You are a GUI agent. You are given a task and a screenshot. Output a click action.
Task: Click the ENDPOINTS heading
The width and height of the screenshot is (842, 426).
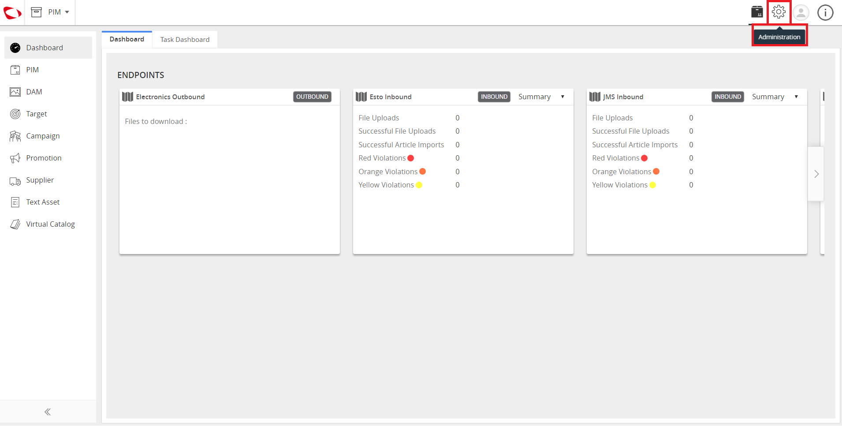141,75
